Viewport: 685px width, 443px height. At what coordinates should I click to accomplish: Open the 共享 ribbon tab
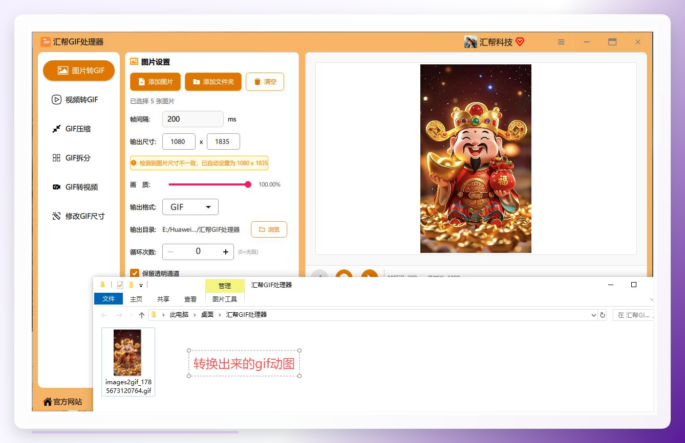click(x=163, y=299)
